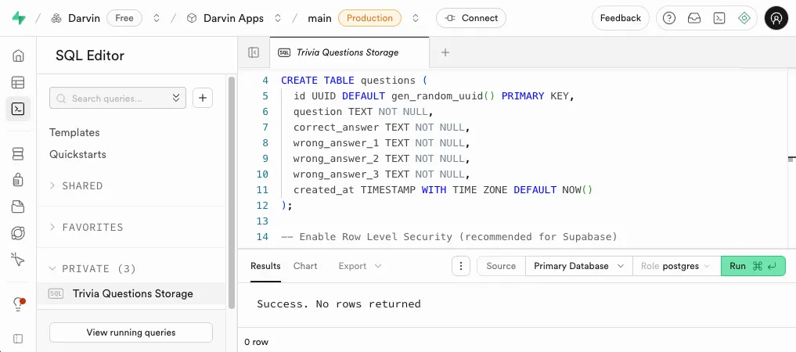Screen dimensions: 796x352
Task: Click the Free plan badge
Action: [x=124, y=18]
